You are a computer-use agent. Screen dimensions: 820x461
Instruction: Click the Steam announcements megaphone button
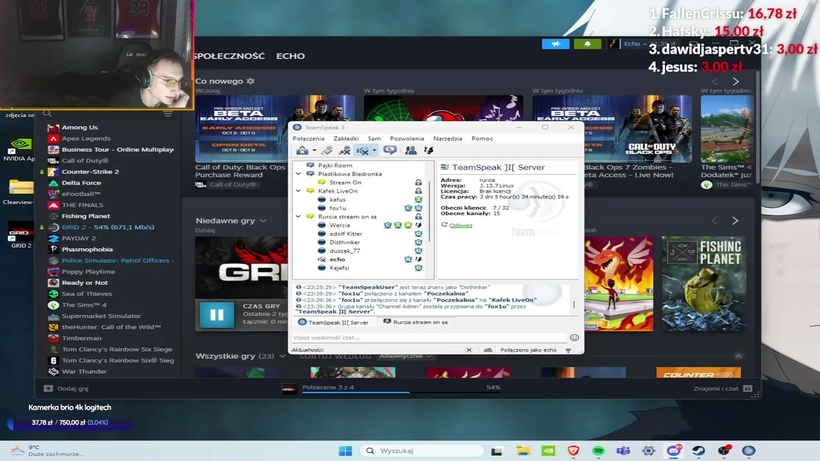coord(555,44)
